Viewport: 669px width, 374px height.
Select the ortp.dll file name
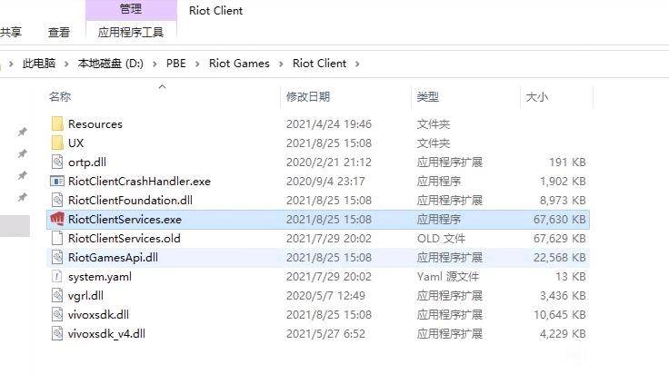coord(87,162)
